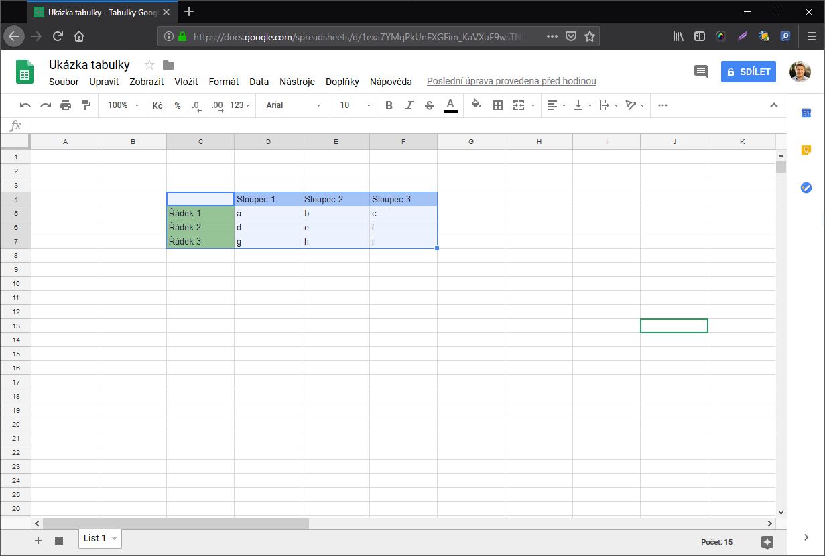The width and height of the screenshot is (825, 556).
Task: Open the all sheets list icon
Action: tap(59, 540)
